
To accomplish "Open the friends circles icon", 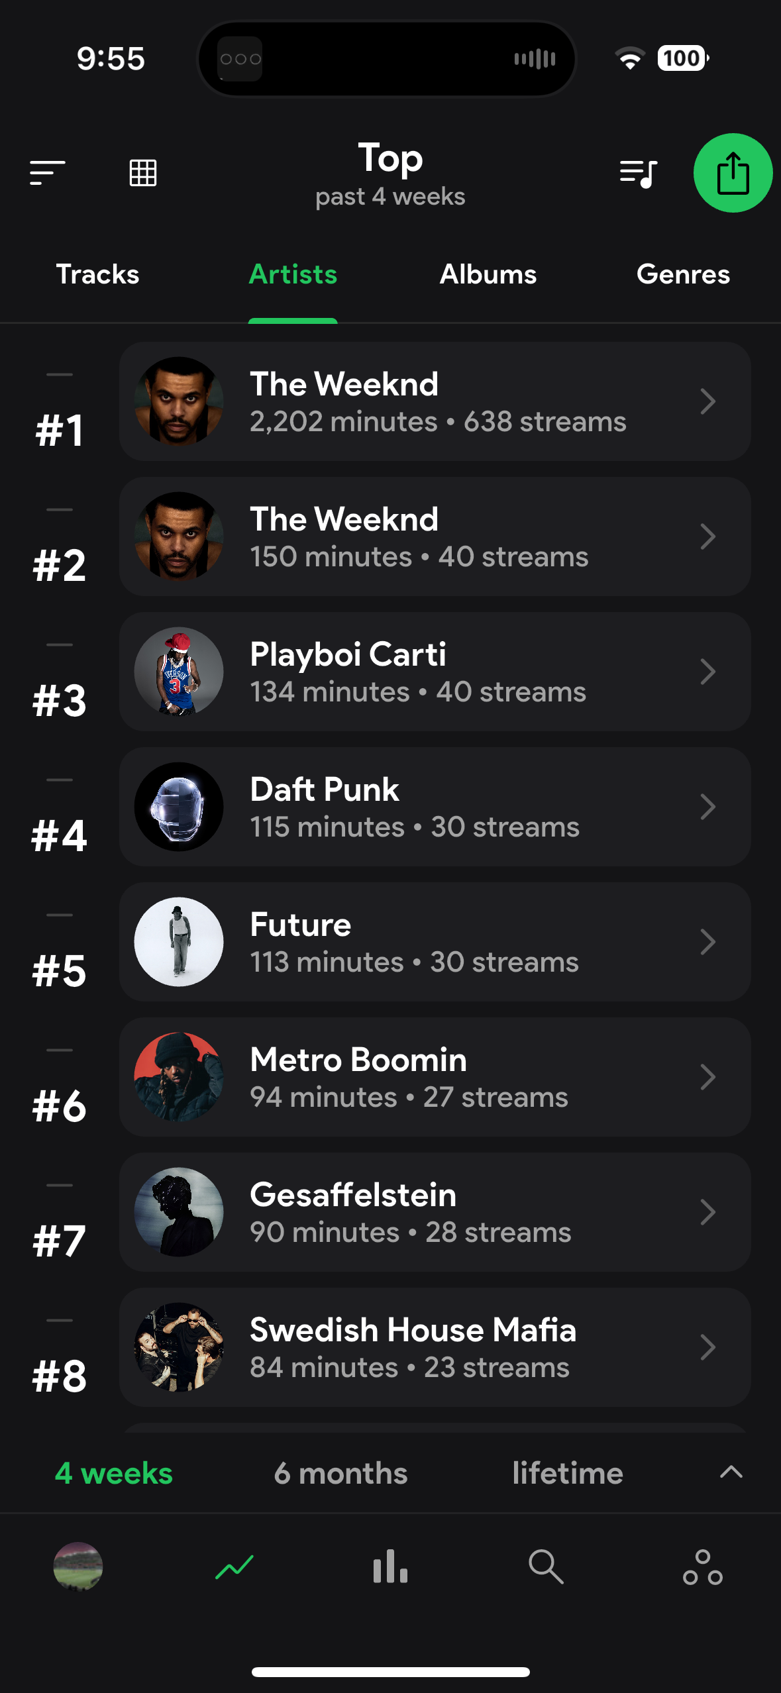I will point(702,1567).
